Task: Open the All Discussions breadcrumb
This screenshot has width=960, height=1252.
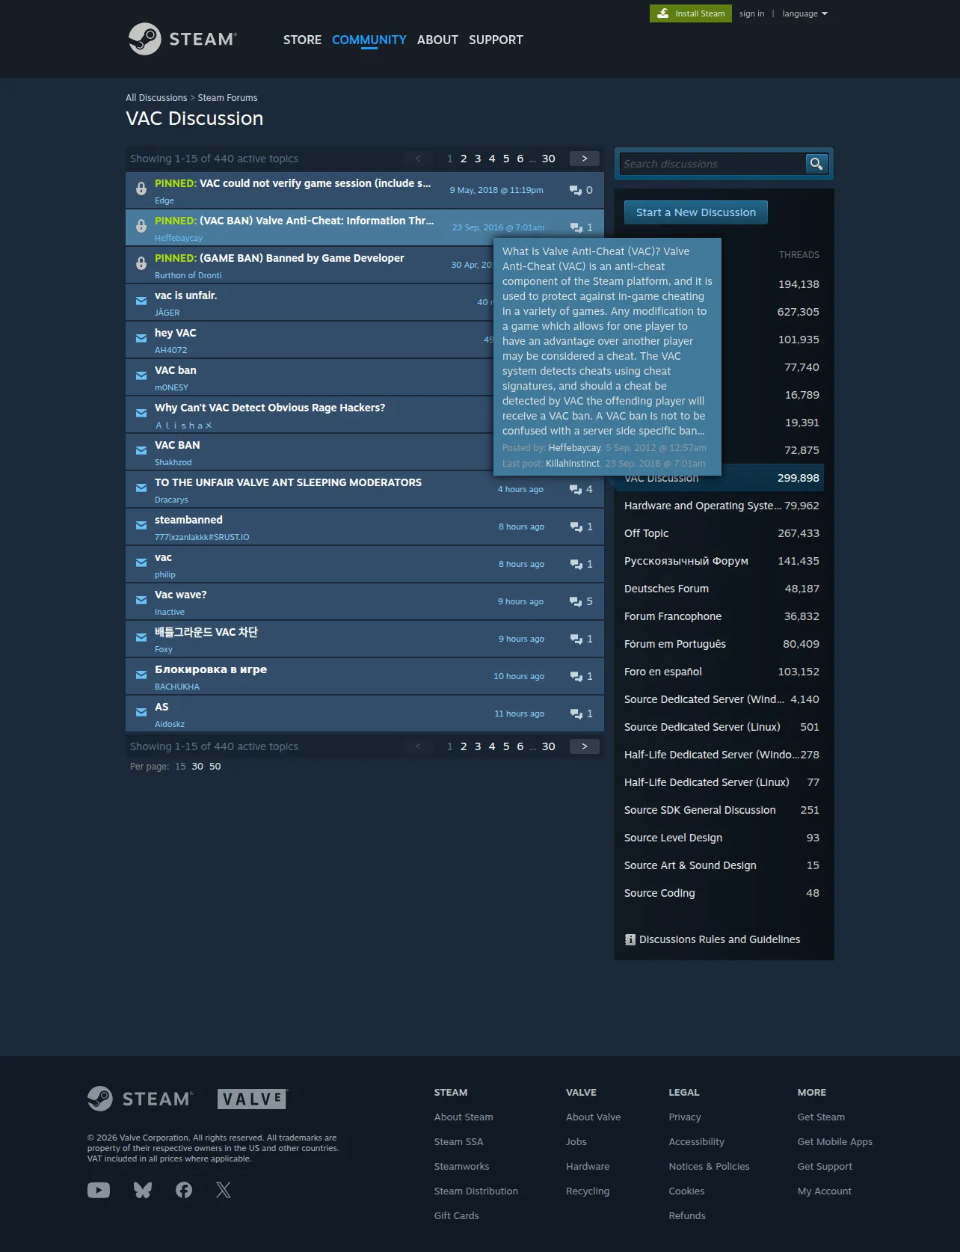Action: pos(156,98)
